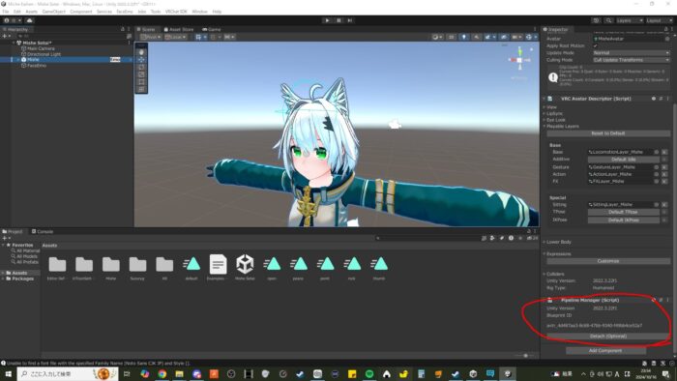The image size is (677, 381).
Task: Toggle the Apply Root Motion checkbox
Action: coord(596,45)
